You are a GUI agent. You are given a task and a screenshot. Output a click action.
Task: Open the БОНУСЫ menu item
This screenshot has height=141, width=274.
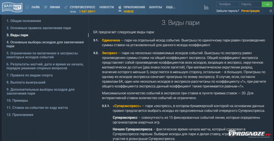tap(155, 7)
